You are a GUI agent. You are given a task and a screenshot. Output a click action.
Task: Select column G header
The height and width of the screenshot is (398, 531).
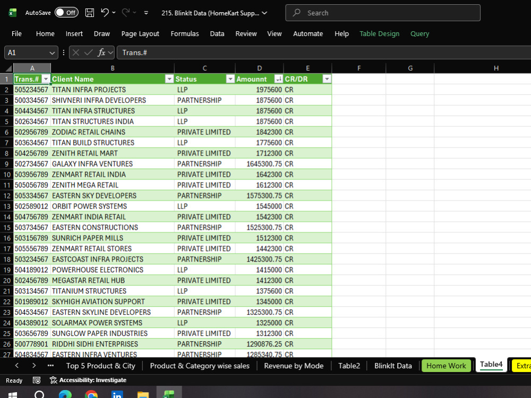point(410,68)
